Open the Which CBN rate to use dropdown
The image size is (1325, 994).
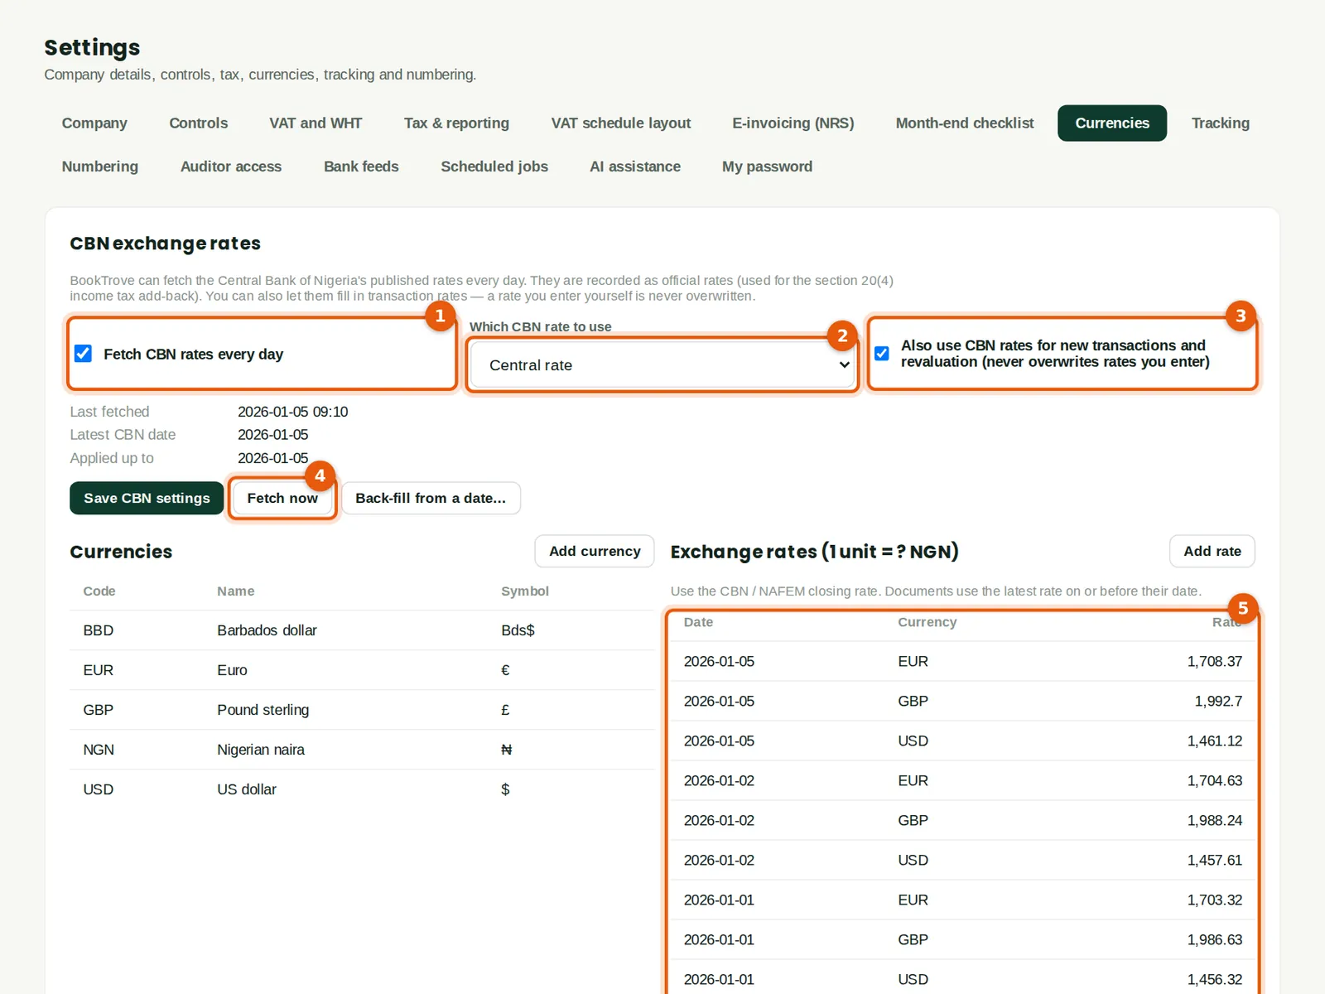(662, 365)
